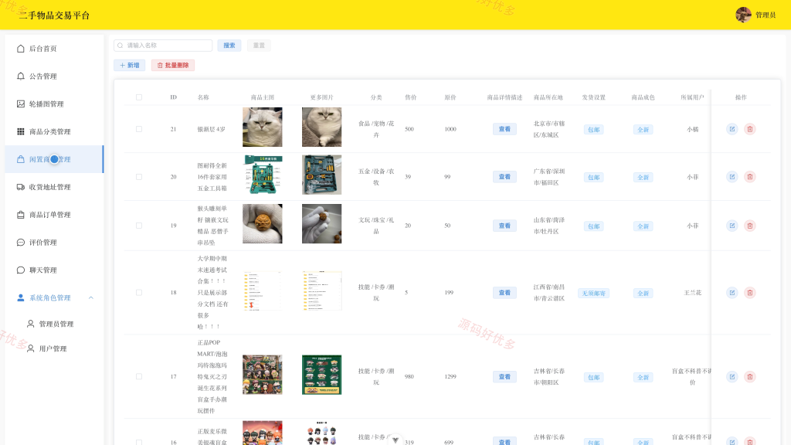Delete icon for row ID 19
791x445 pixels.
click(750, 226)
